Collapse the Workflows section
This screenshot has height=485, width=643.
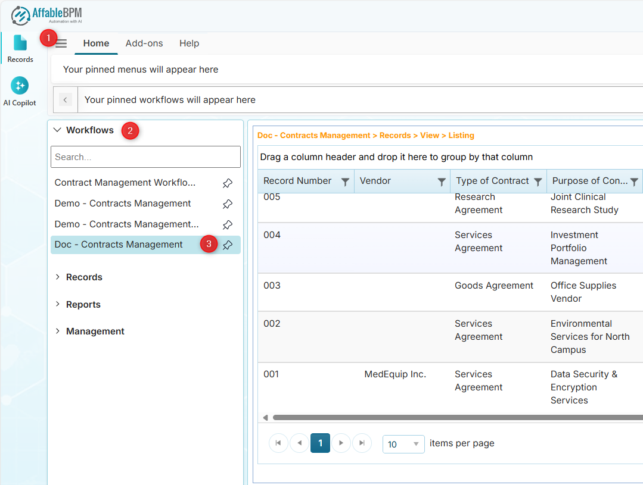(x=57, y=130)
